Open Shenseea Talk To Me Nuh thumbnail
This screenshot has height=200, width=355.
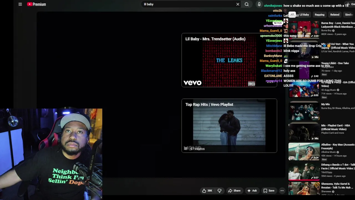point(304,189)
